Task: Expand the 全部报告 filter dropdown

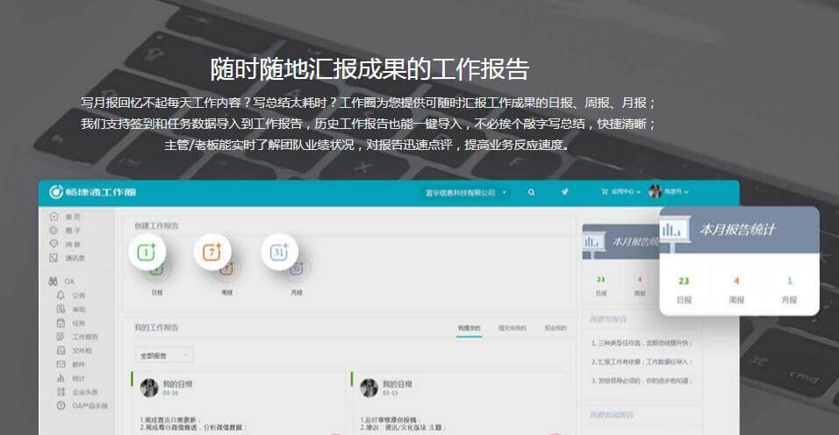Action: [164, 355]
